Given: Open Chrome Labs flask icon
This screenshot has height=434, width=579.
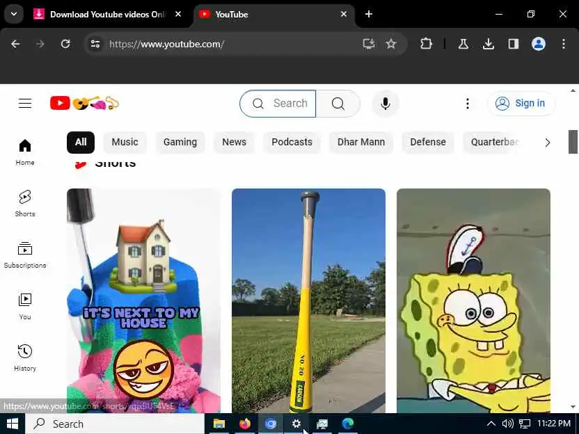Looking at the screenshot, I should [463, 45].
